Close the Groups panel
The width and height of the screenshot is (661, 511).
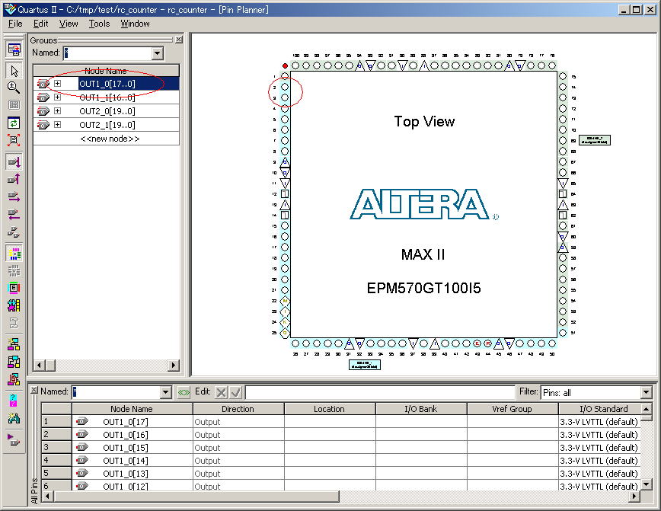(x=179, y=39)
